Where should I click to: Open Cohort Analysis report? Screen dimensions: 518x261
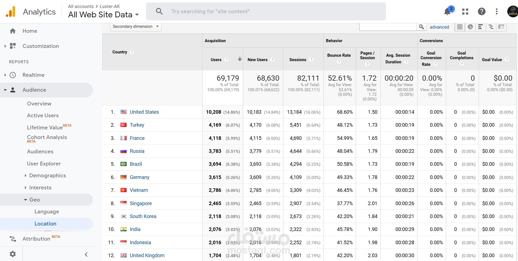pyautogui.click(x=47, y=137)
